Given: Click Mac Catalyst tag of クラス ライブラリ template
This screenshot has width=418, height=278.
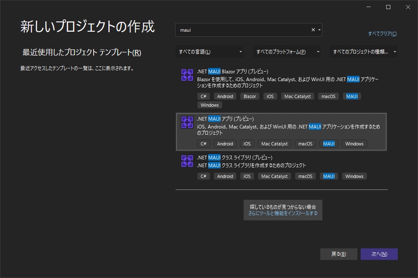Looking at the screenshot, I should [x=274, y=176].
